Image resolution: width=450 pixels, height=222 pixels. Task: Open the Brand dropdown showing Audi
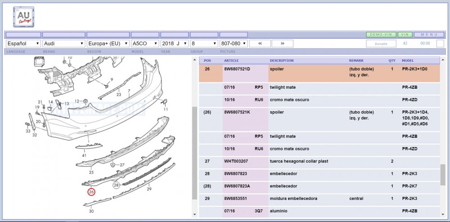64,43
